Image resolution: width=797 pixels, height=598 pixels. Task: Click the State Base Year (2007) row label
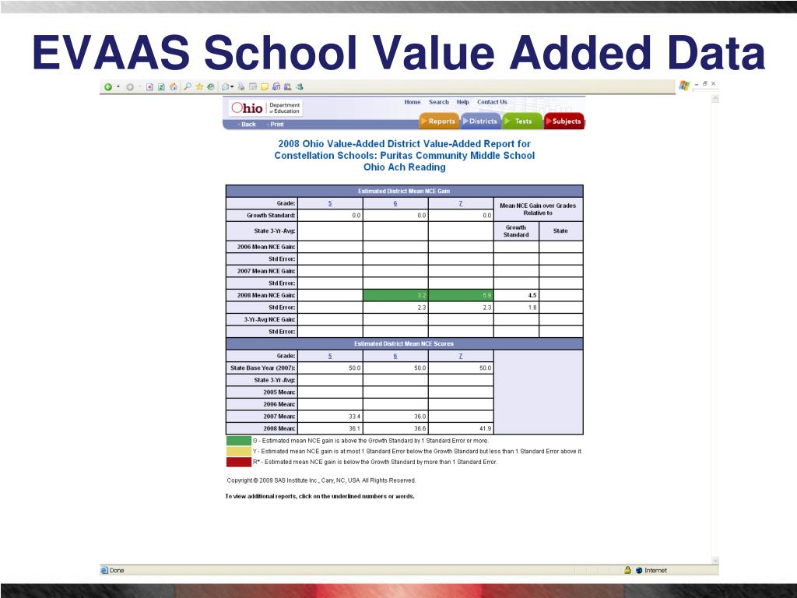(262, 368)
